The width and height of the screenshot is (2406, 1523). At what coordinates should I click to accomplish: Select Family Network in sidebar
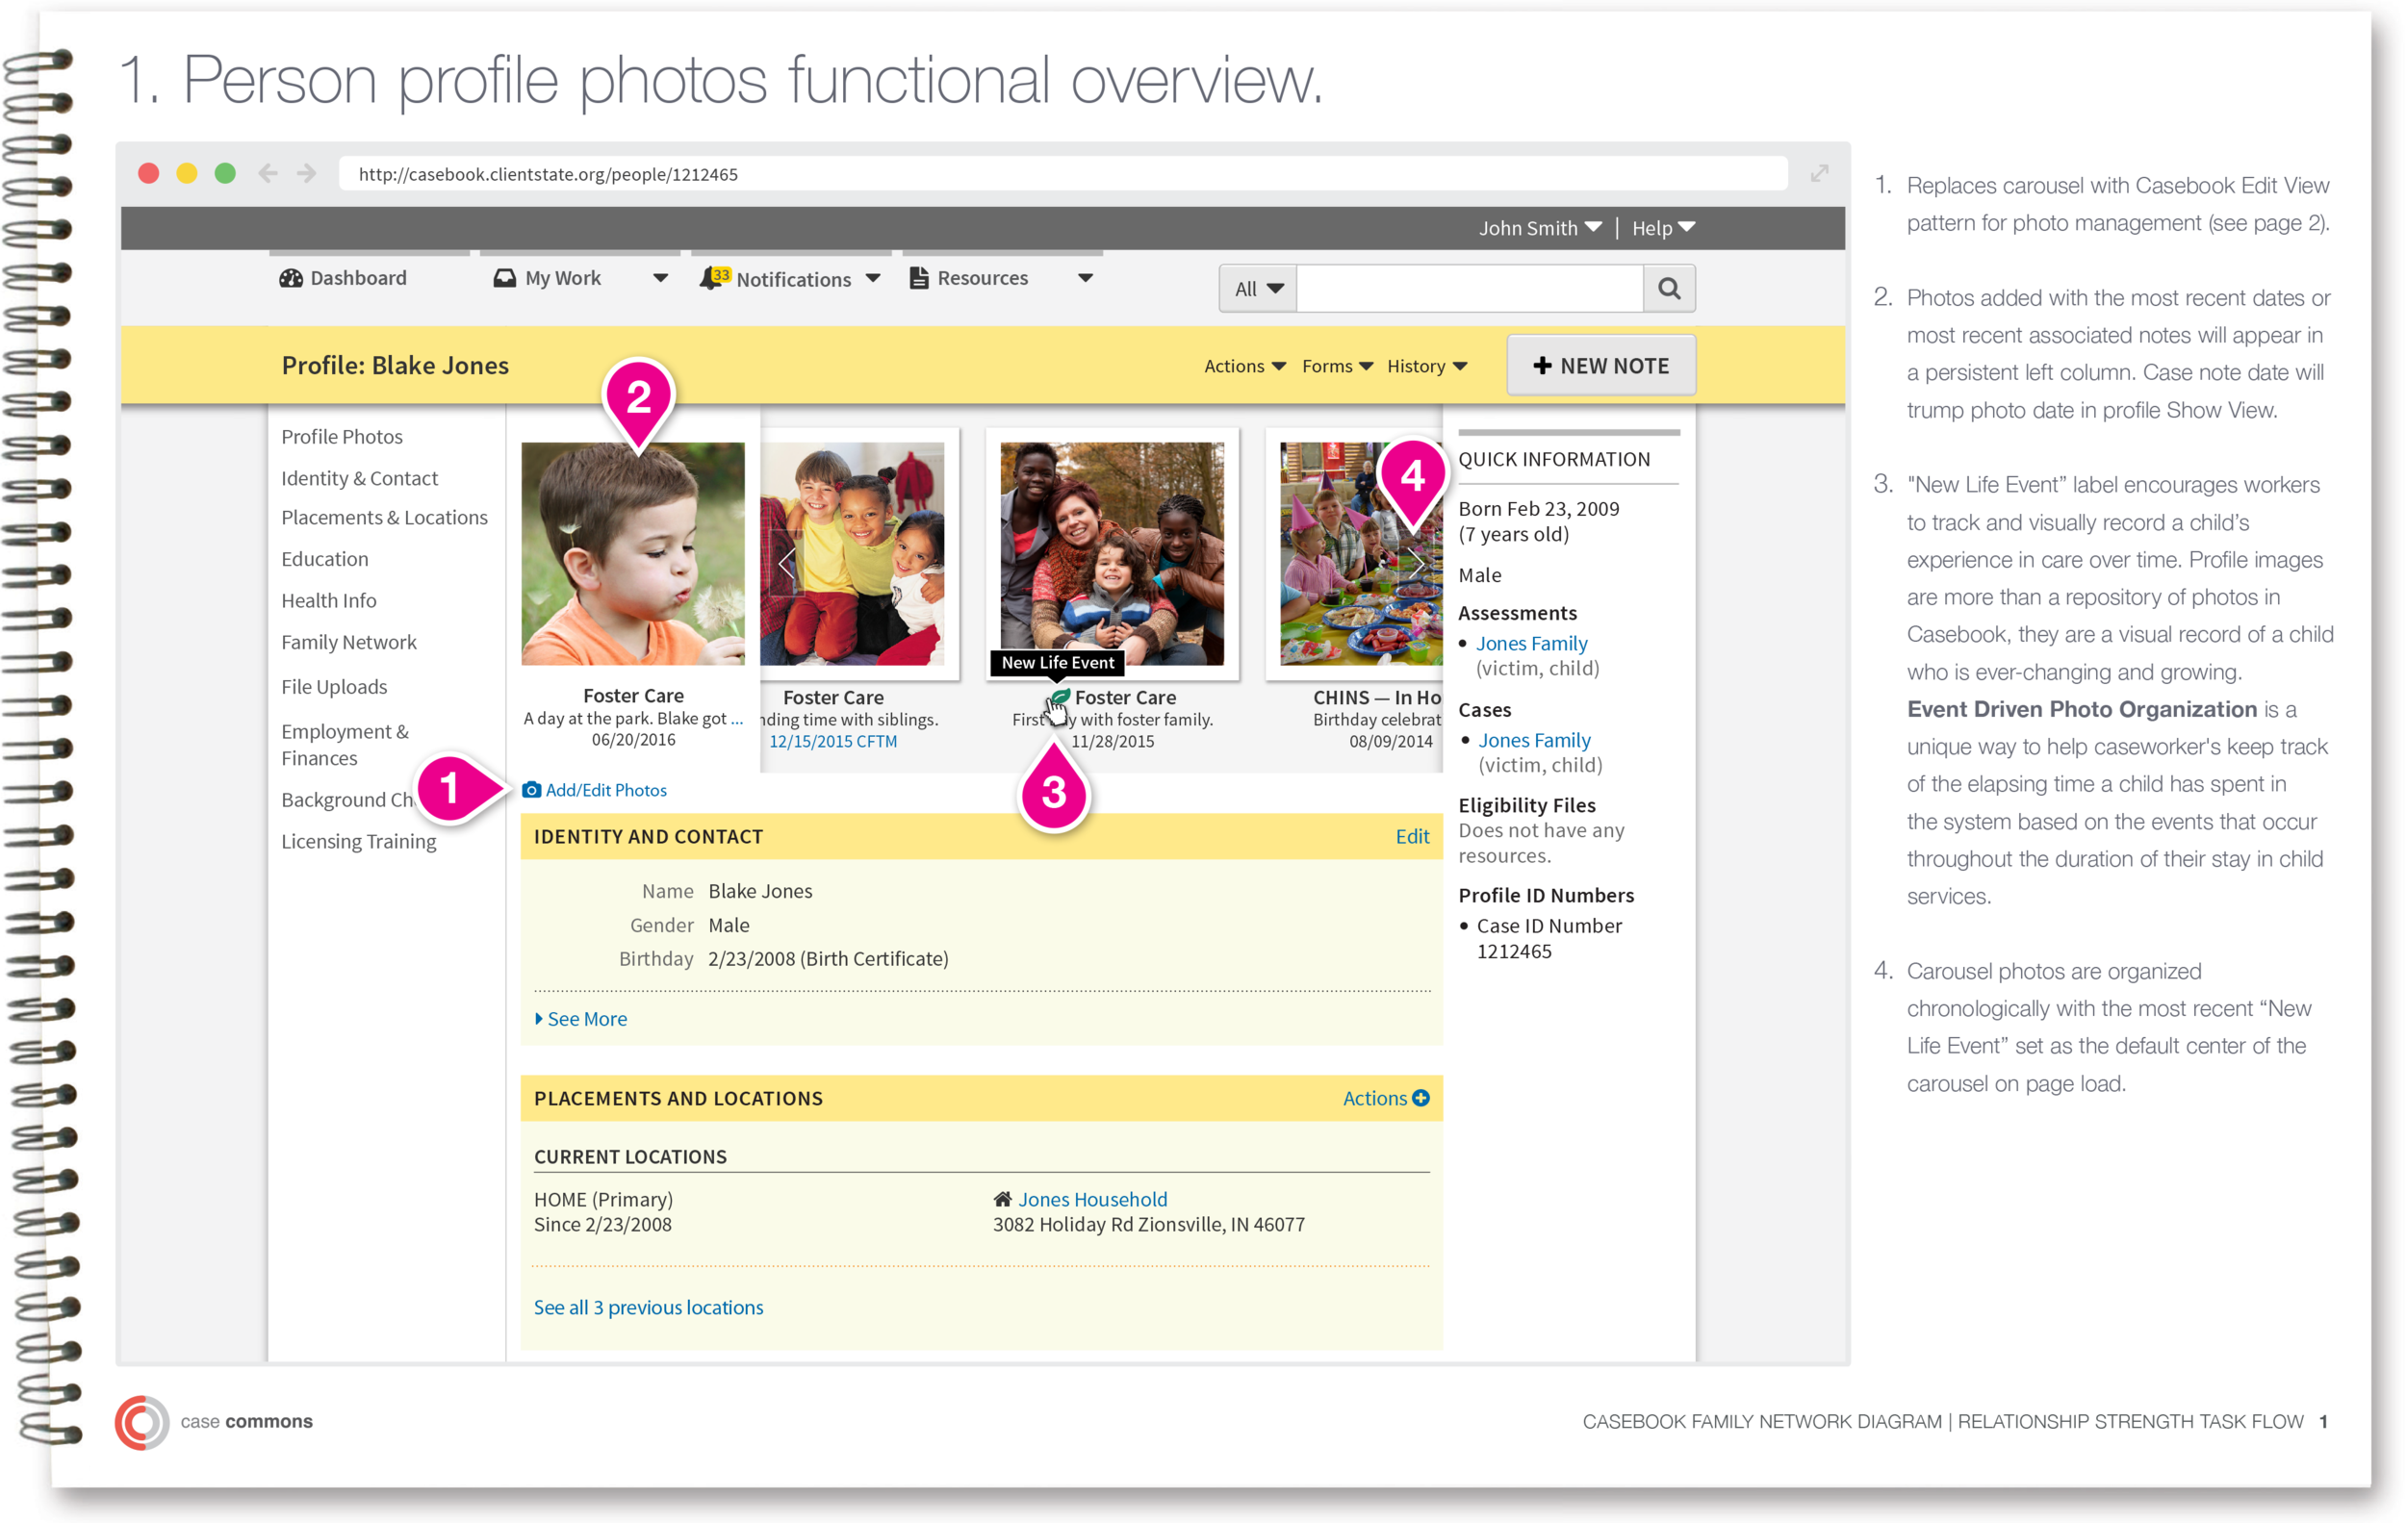348,642
